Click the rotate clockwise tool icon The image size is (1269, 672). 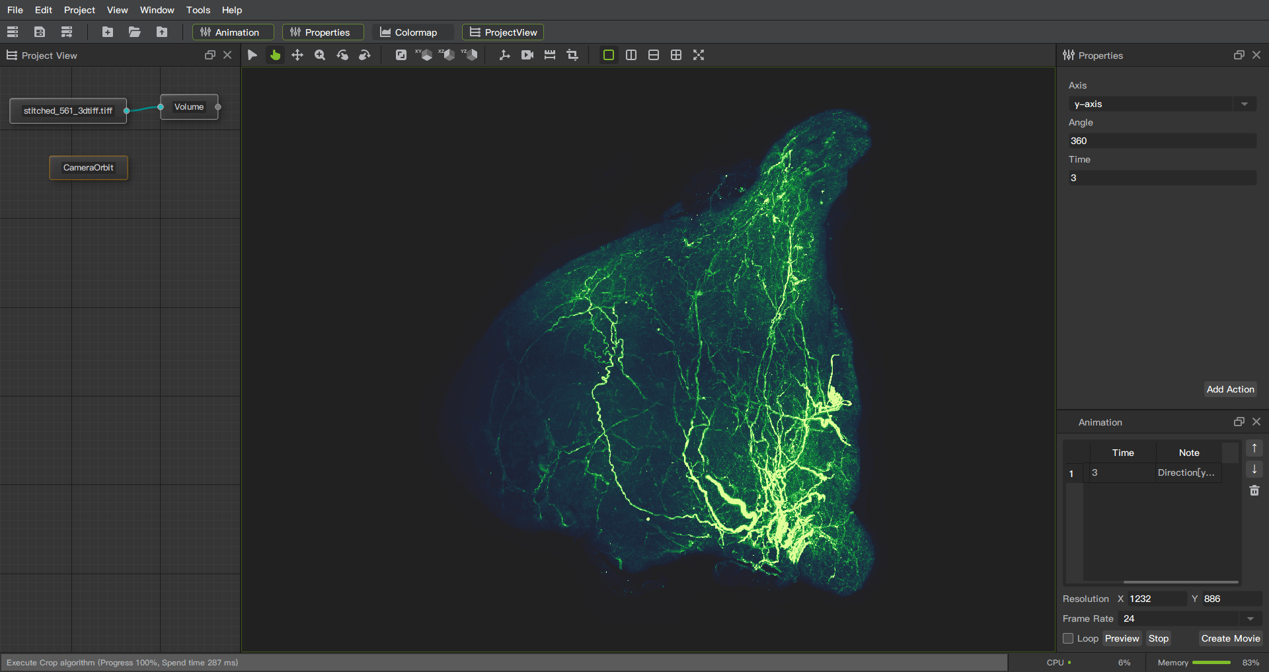(x=365, y=55)
